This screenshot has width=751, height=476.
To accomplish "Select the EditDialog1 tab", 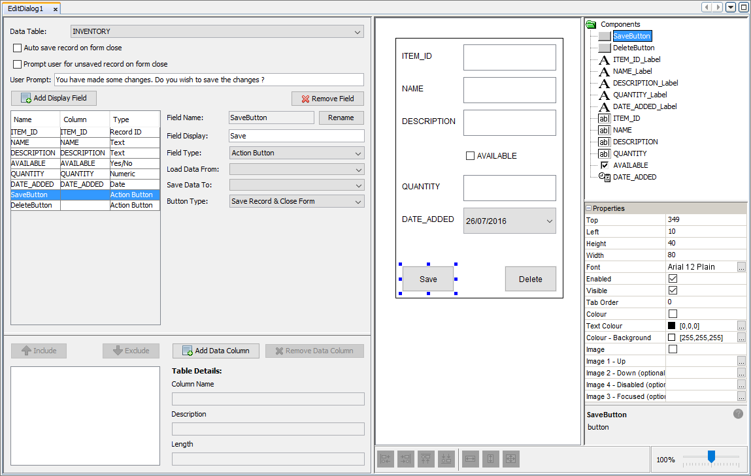I will point(26,8).
